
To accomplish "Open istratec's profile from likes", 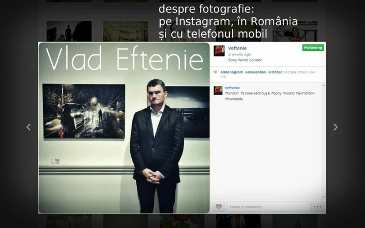I will click(x=275, y=72).
